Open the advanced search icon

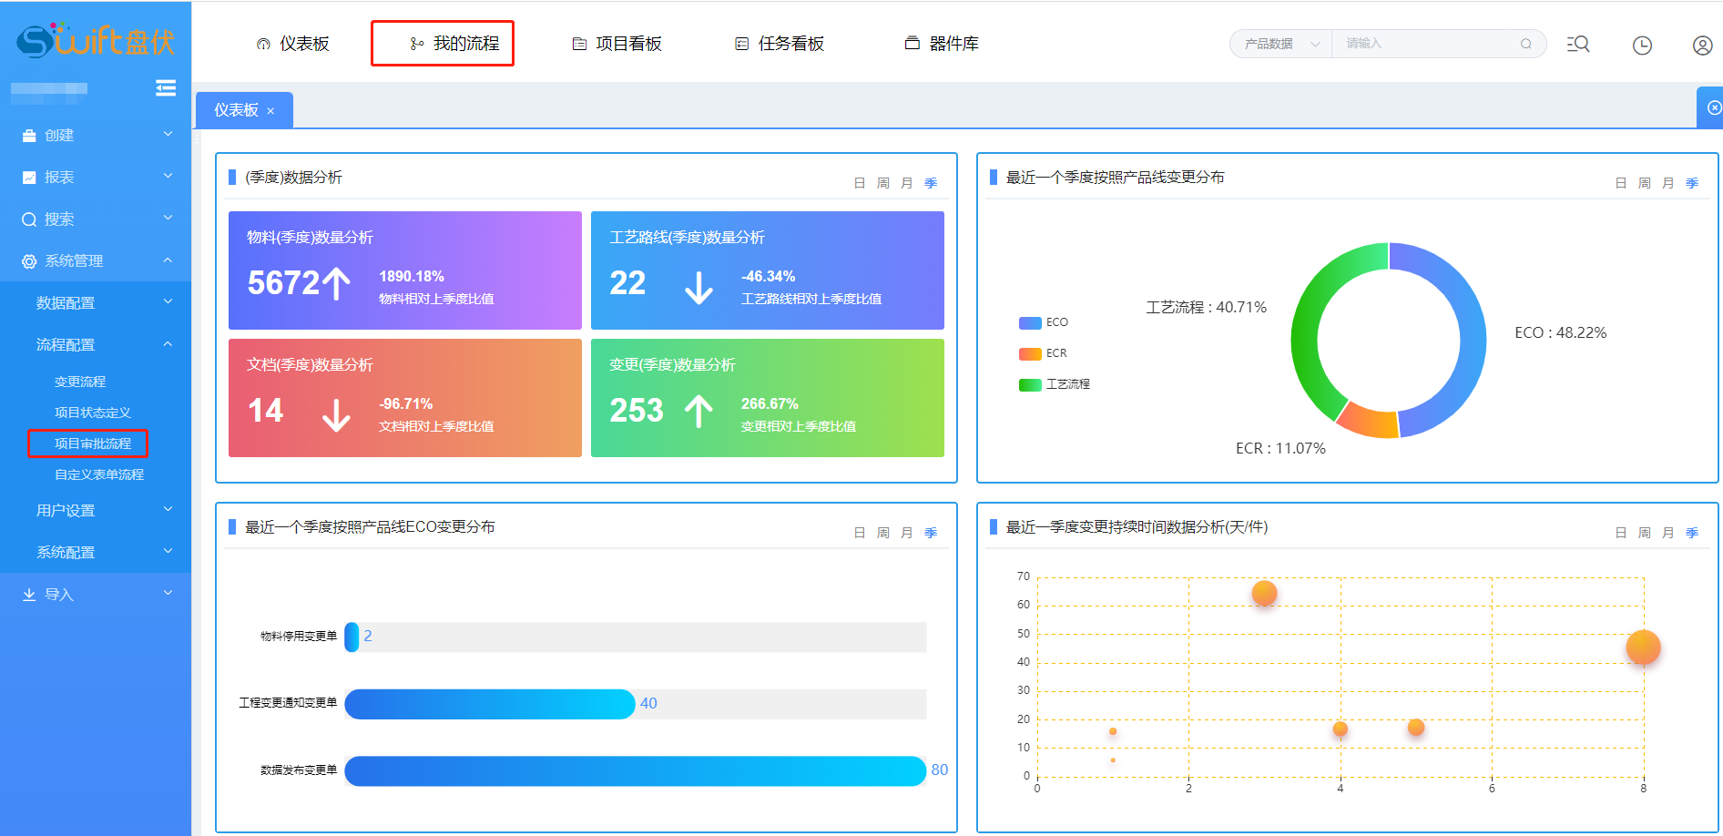1578,44
